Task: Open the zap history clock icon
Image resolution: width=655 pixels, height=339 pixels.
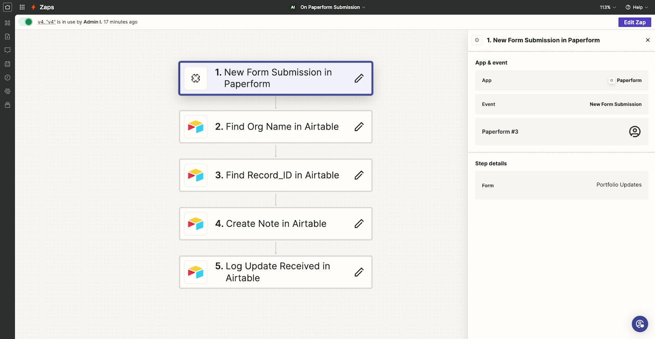Action: [x=7, y=77]
